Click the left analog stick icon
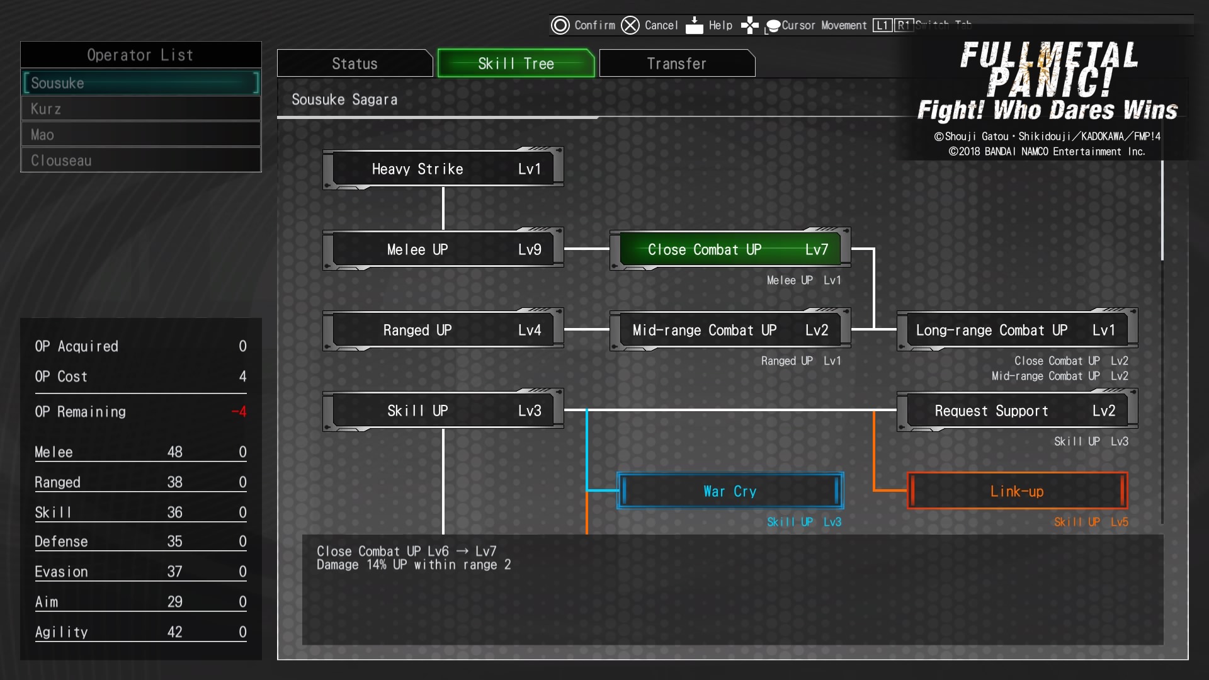This screenshot has width=1209, height=680. pyautogui.click(x=772, y=26)
